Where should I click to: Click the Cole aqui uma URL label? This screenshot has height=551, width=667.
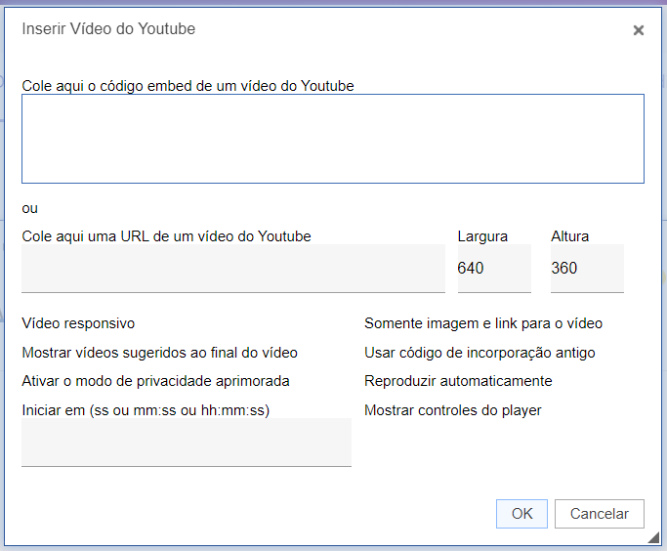[x=166, y=236]
